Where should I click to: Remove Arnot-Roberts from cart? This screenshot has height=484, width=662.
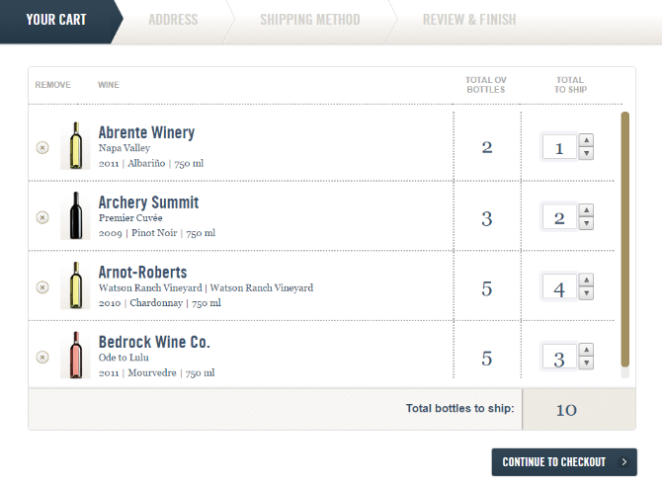pos(42,286)
